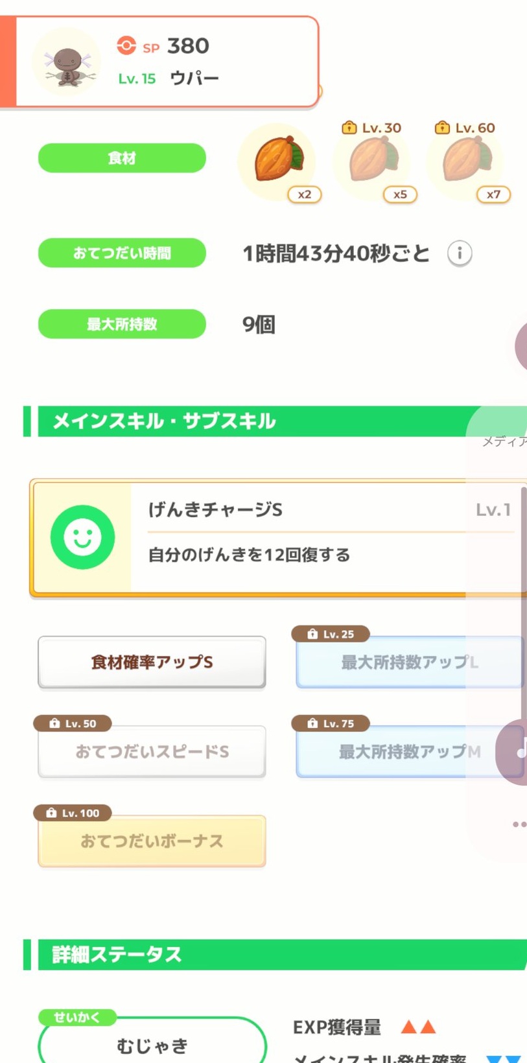Tap the locked Lv. 30 ingredient

pos(372,161)
